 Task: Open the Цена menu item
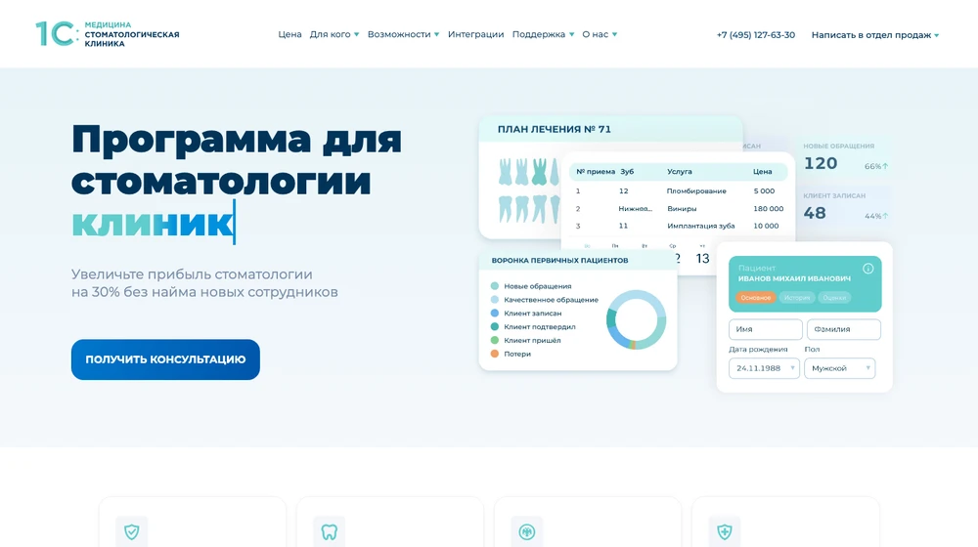(290, 34)
